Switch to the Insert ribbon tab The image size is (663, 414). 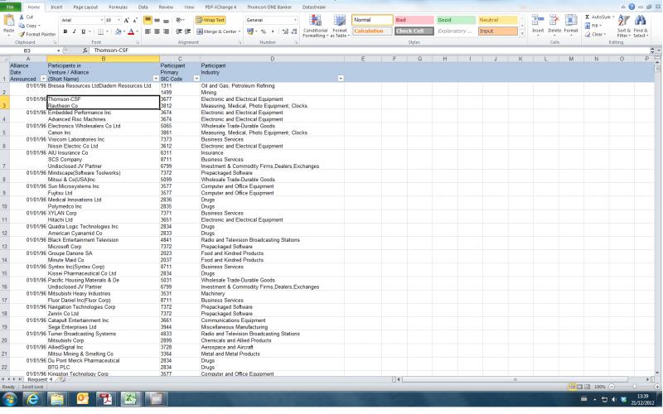(56, 7)
